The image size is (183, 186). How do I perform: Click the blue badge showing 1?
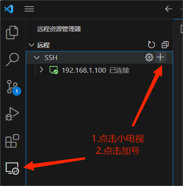(17, 91)
